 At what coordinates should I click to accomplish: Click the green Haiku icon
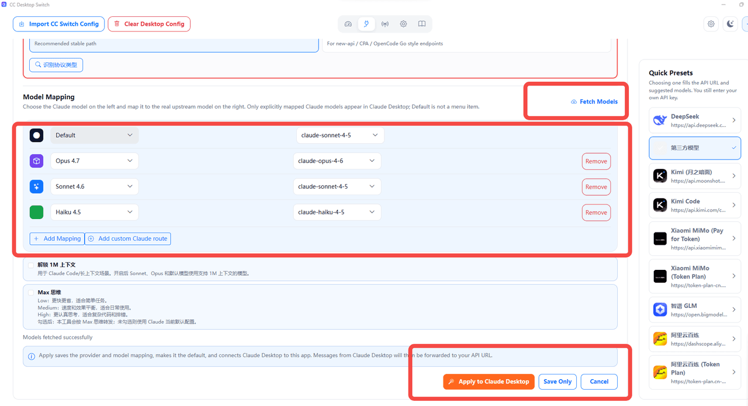[x=37, y=212]
